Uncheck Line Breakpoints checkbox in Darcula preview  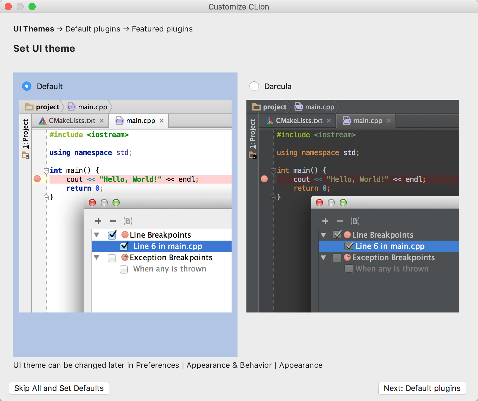[x=337, y=235]
